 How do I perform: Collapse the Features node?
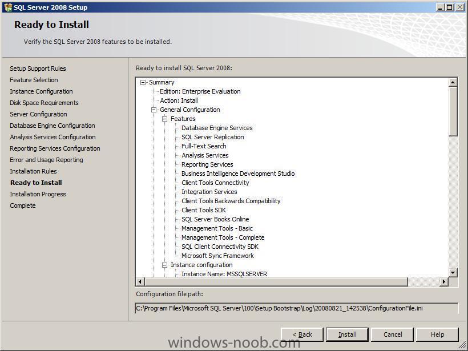[164, 119]
